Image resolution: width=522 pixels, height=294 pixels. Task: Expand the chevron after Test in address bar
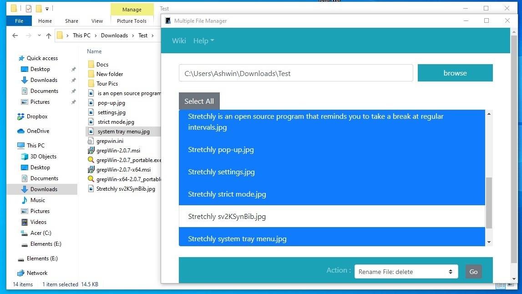152,35
